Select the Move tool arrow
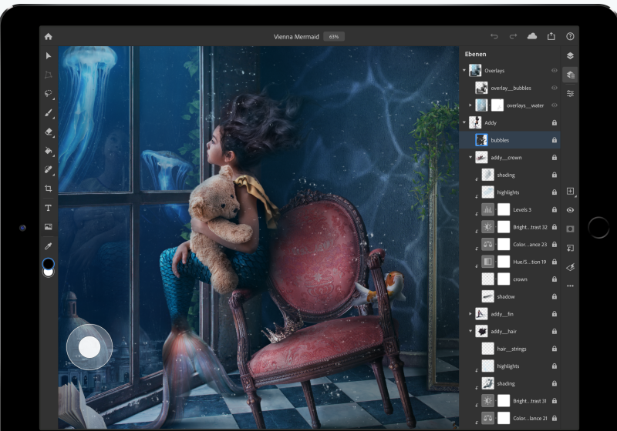This screenshot has width=617, height=431. (49, 55)
